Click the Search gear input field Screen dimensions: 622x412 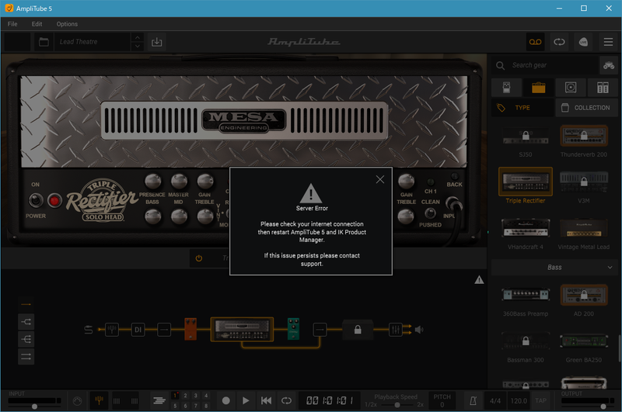[x=553, y=65]
